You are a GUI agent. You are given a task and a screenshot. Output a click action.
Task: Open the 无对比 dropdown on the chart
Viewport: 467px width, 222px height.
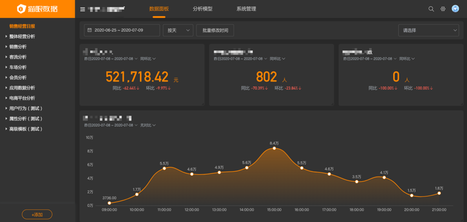(148, 125)
